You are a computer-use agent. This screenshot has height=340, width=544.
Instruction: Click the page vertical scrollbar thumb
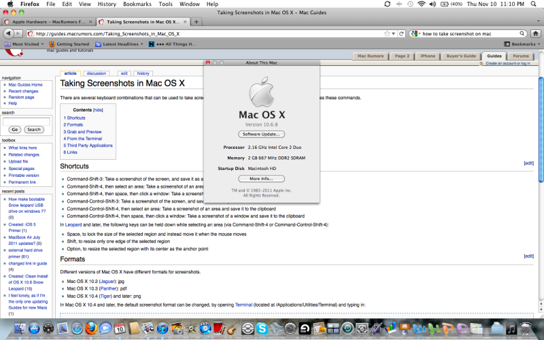541,129
